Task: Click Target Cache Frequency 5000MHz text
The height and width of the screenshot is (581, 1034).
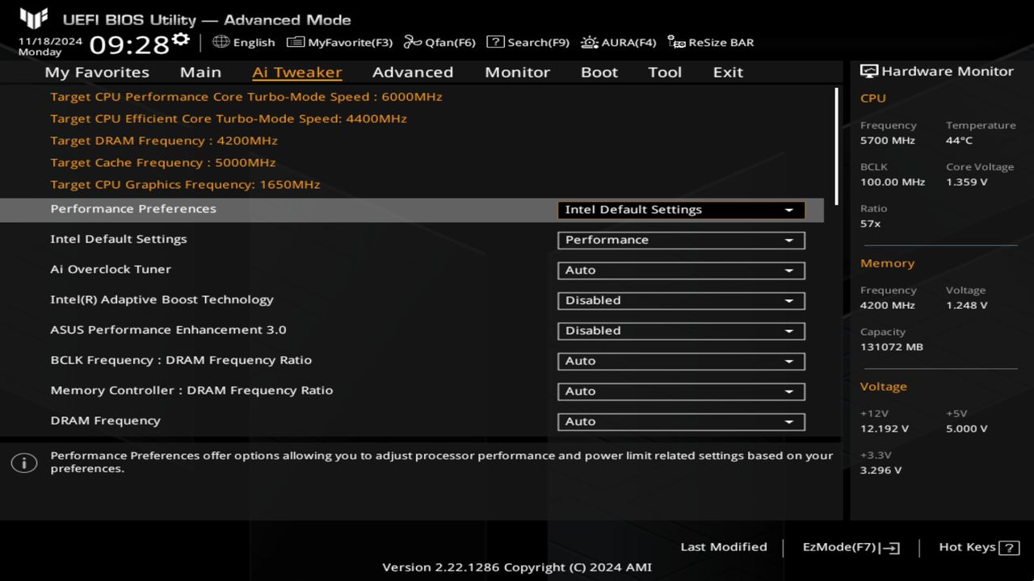Action: click(163, 162)
